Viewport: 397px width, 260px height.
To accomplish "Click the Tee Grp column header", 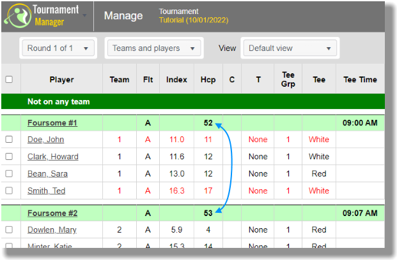I will [288, 79].
